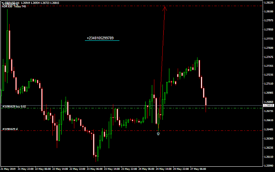Image resolution: width=275 pixels, height=172 pixels.
Task: Click the GBPUSD,H1 OHLC header text
Action: click(32, 3)
